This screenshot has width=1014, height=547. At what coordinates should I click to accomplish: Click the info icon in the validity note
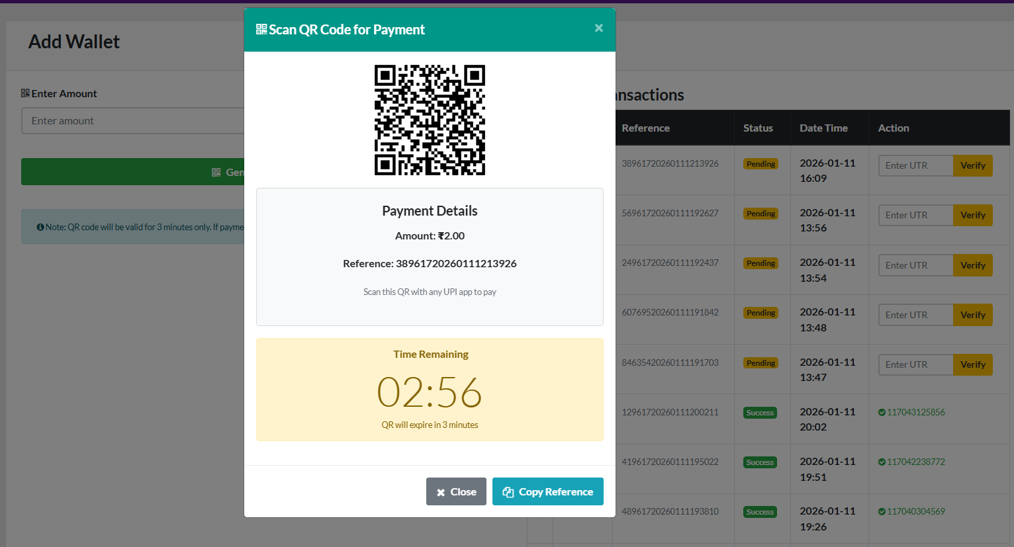40,227
